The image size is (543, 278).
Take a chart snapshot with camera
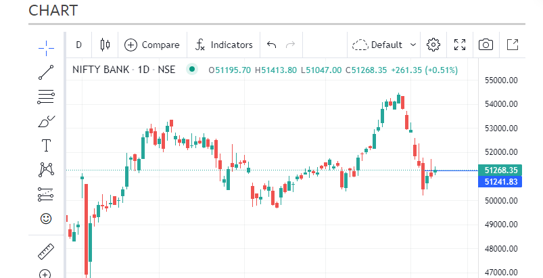[486, 45]
